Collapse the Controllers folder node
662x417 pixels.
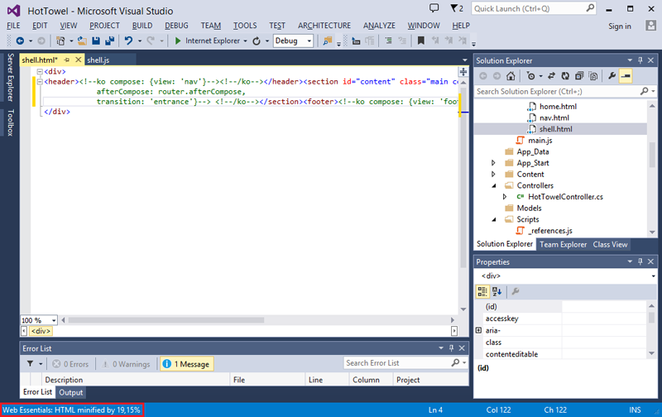[494, 185]
